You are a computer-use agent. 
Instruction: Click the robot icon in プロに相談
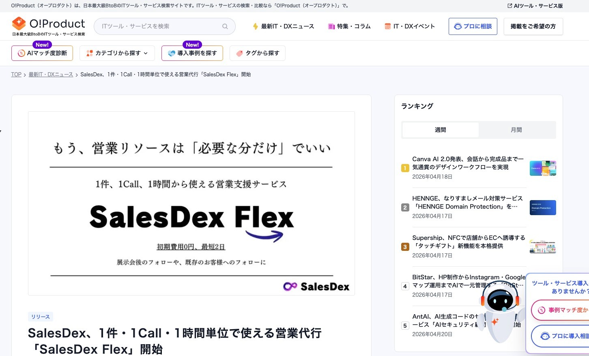(458, 26)
